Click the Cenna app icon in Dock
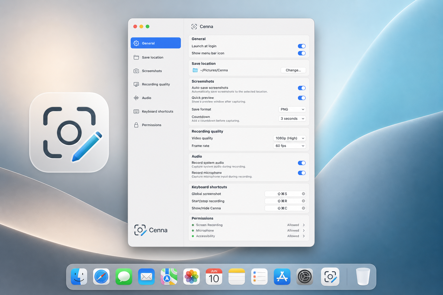 pyautogui.click(x=330, y=277)
